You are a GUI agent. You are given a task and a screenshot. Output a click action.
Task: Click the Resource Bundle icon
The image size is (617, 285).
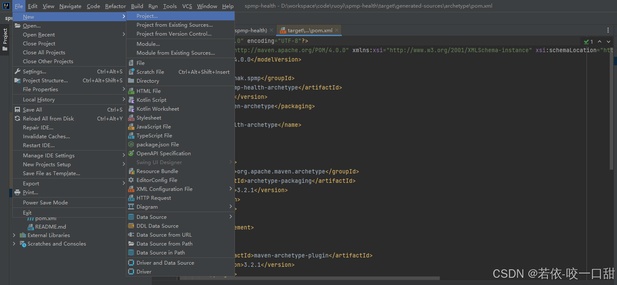(131, 171)
